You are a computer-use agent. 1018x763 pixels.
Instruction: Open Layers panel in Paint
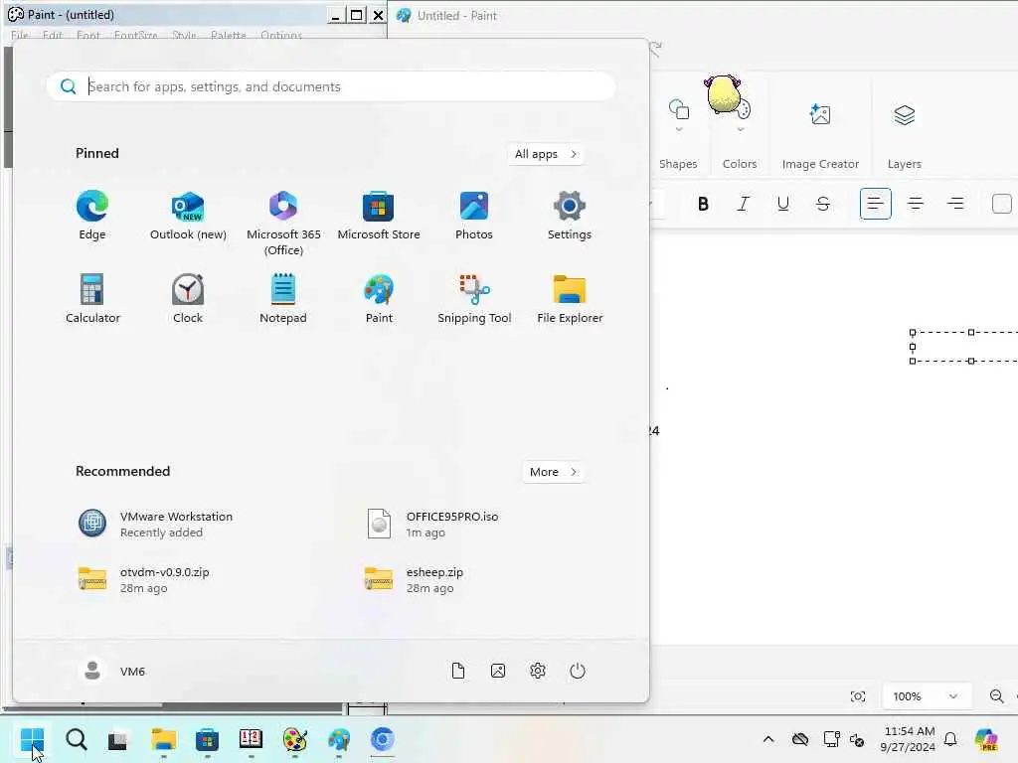[905, 135]
